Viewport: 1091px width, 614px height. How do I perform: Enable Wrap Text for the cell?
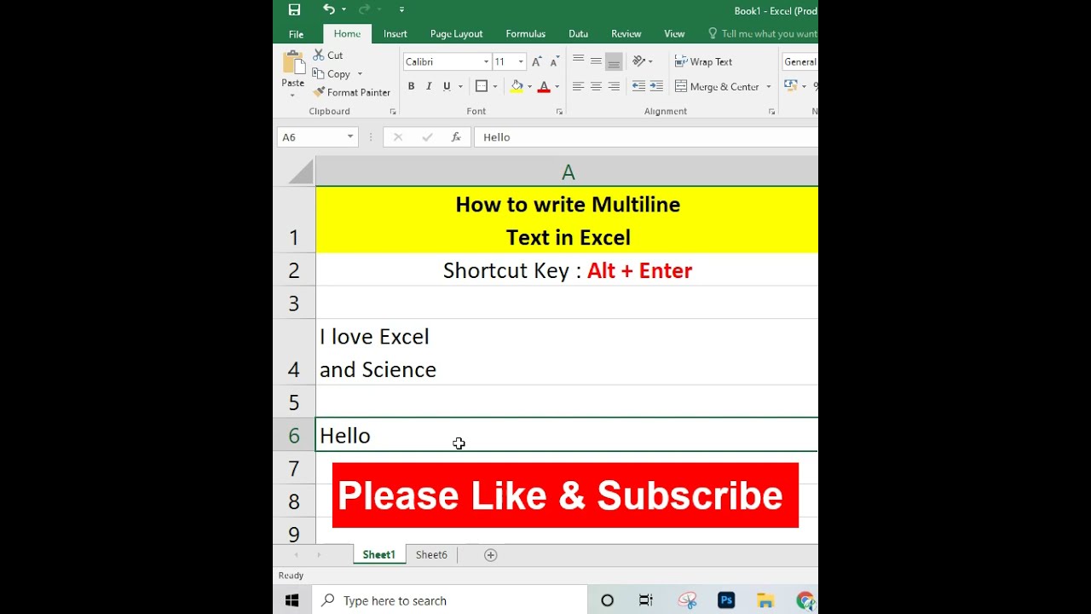tap(703, 61)
